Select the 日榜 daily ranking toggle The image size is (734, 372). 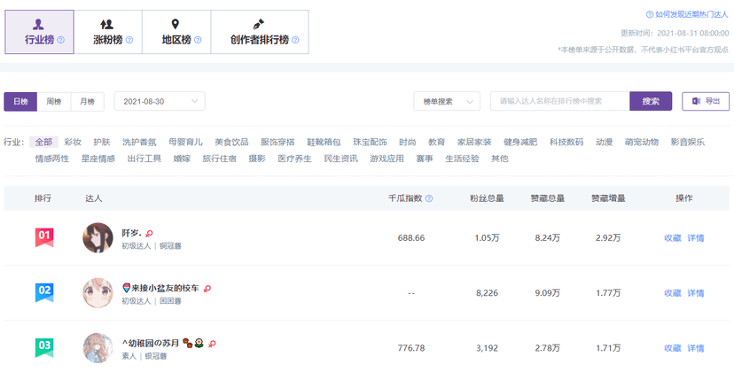click(20, 102)
